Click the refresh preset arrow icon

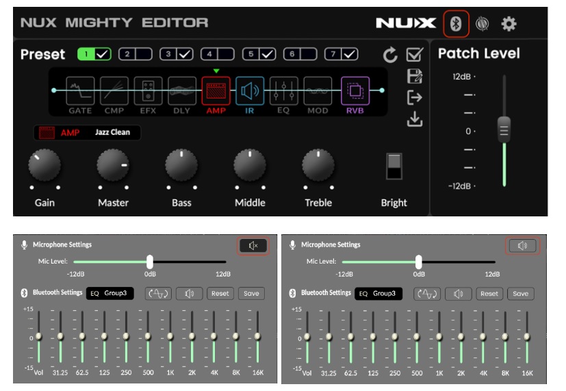coord(390,55)
